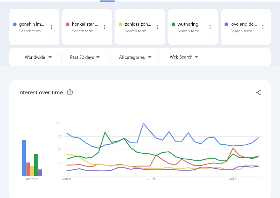Screen dimensions: 280x198
Task: Expand the Worldwide region dropdown
Action: pyautogui.click(x=38, y=57)
